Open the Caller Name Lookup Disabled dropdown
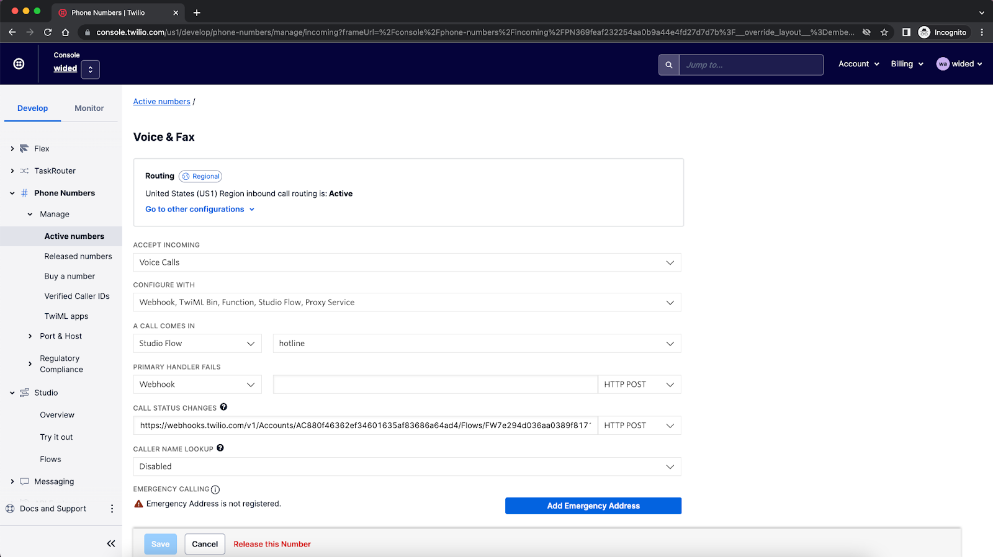This screenshot has height=557, width=993. [x=407, y=466]
